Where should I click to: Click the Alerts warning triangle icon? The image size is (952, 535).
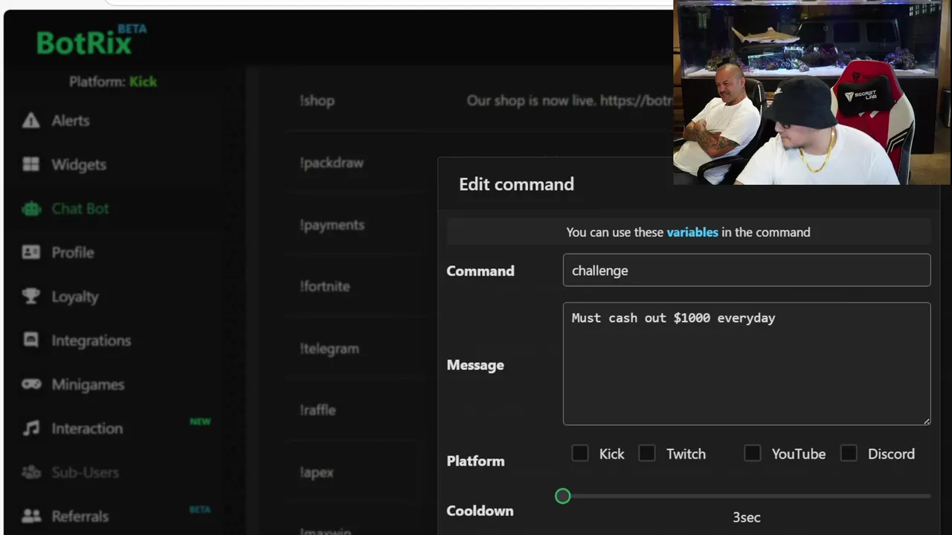tap(30, 120)
